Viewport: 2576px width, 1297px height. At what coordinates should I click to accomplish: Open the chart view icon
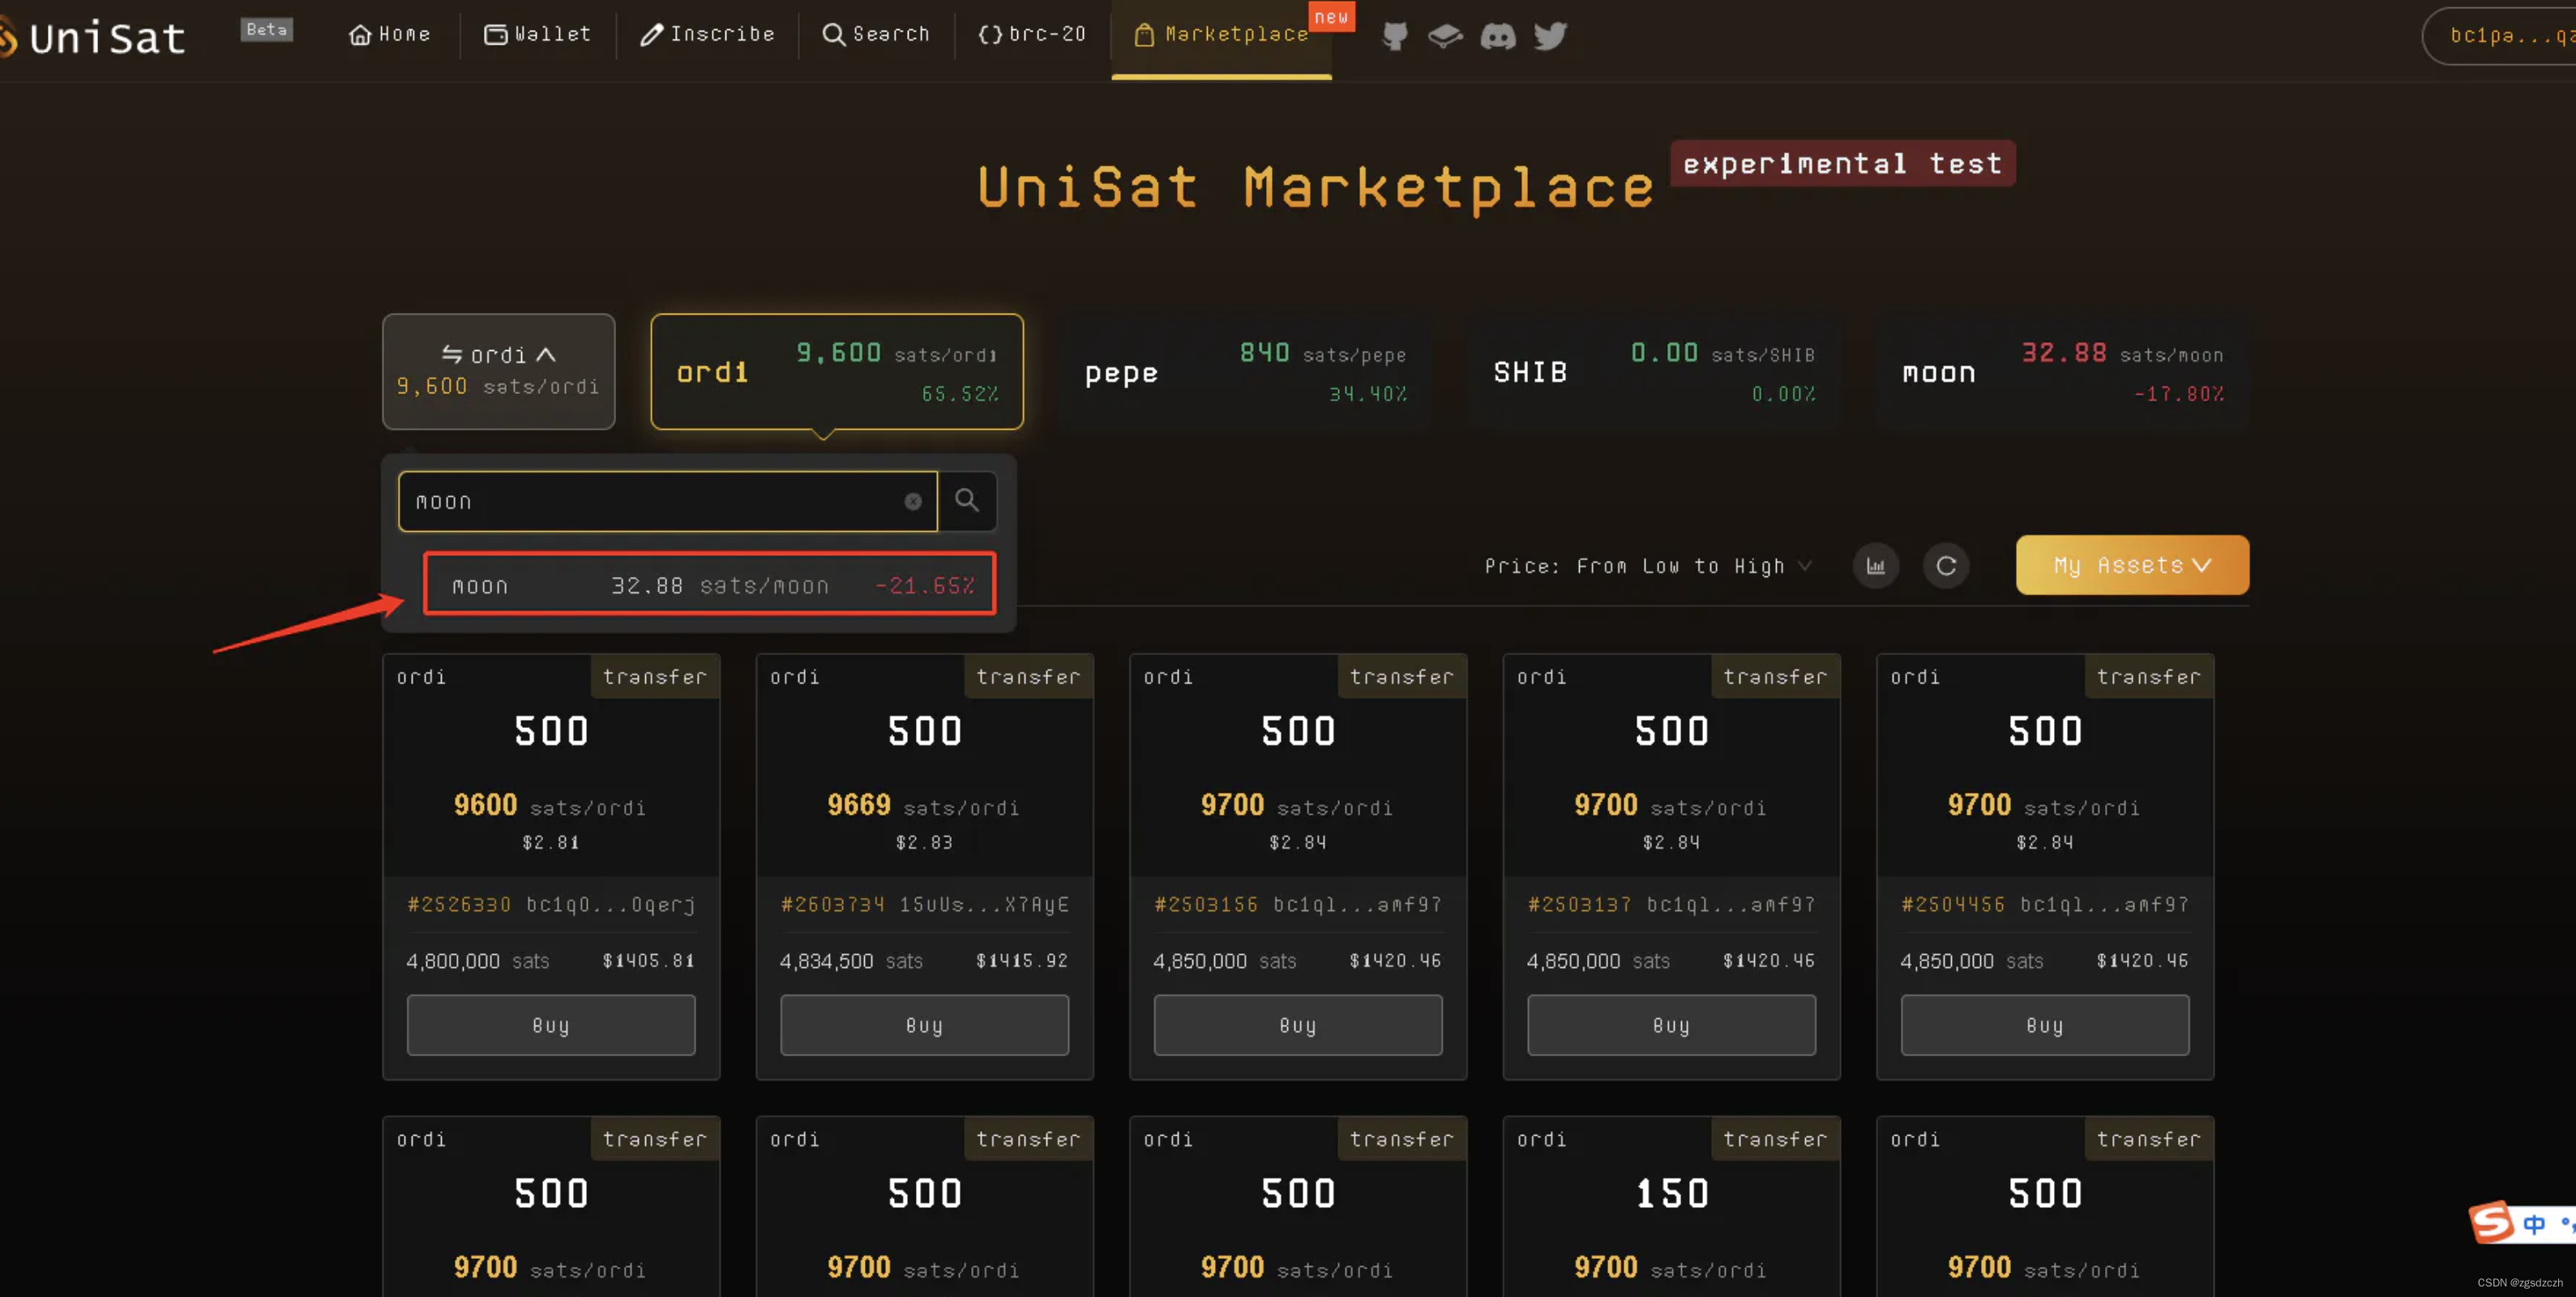point(1875,566)
